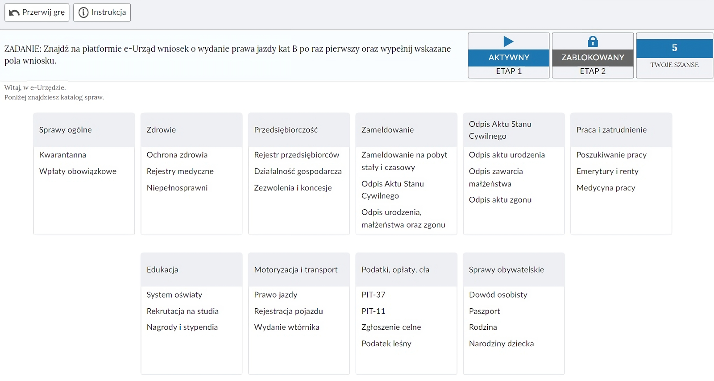This screenshot has width=714, height=381.
Task: Open the Prawo jazdy link
Action: (x=275, y=294)
